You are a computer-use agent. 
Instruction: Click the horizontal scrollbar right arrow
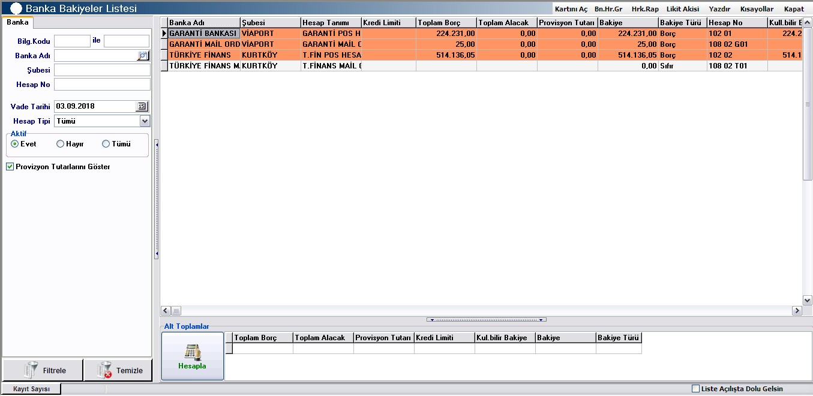(x=797, y=311)
